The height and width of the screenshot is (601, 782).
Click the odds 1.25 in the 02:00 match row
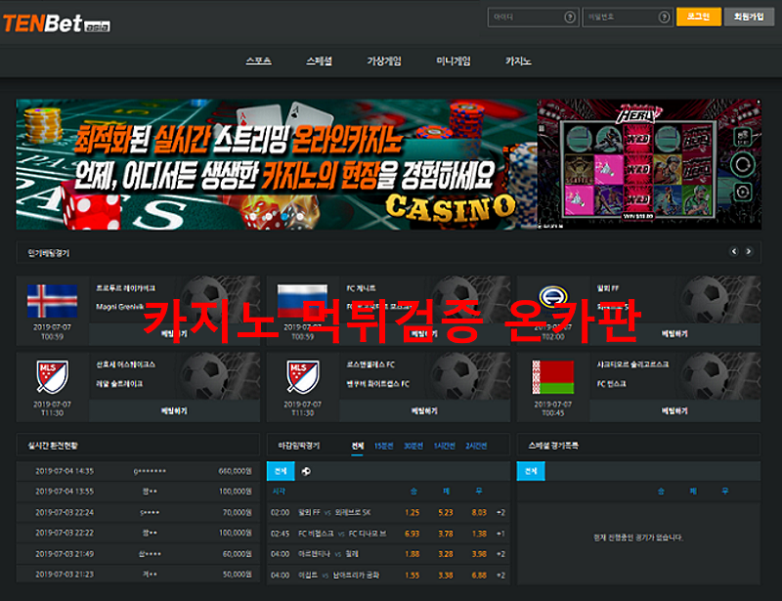(413, 513)
